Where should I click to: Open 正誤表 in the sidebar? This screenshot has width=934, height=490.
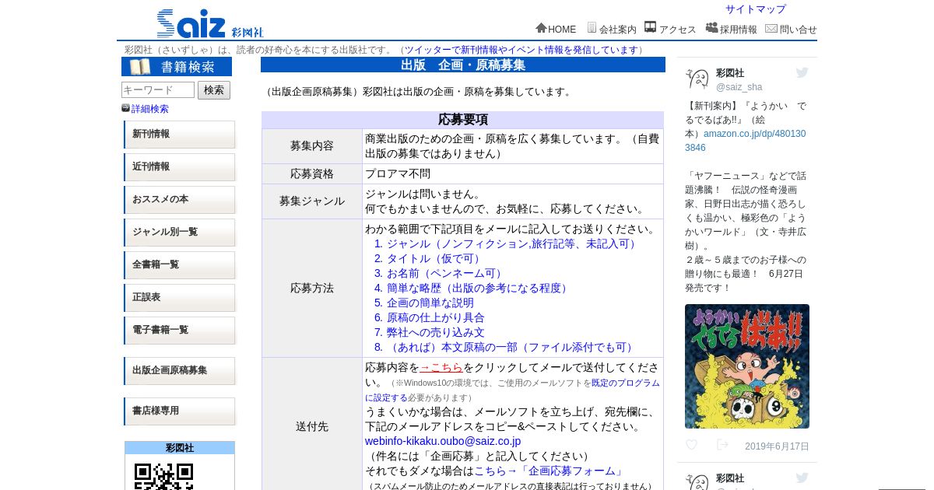179,298
